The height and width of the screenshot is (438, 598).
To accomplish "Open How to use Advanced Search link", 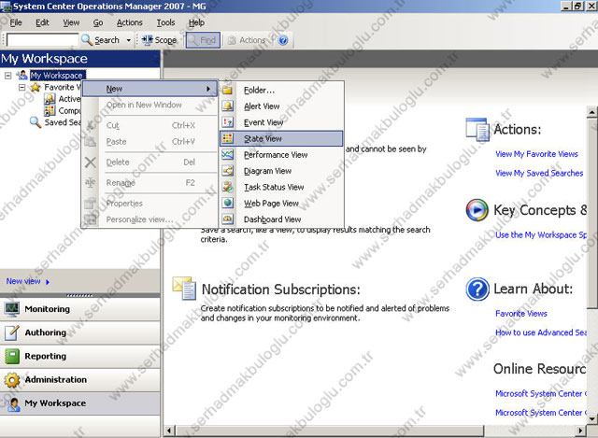I will tap(541, 332).
